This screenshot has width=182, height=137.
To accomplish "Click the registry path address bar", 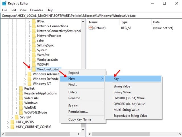I will (91, 16).
